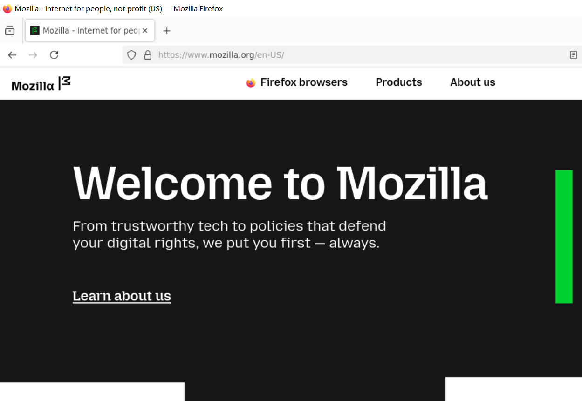
Task: Close the Mozilla tab
Action: (x=145, y=30)
